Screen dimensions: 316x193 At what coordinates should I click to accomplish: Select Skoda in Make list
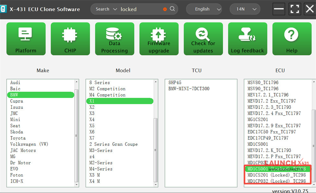pyautogui.click(x=41, y=132)
